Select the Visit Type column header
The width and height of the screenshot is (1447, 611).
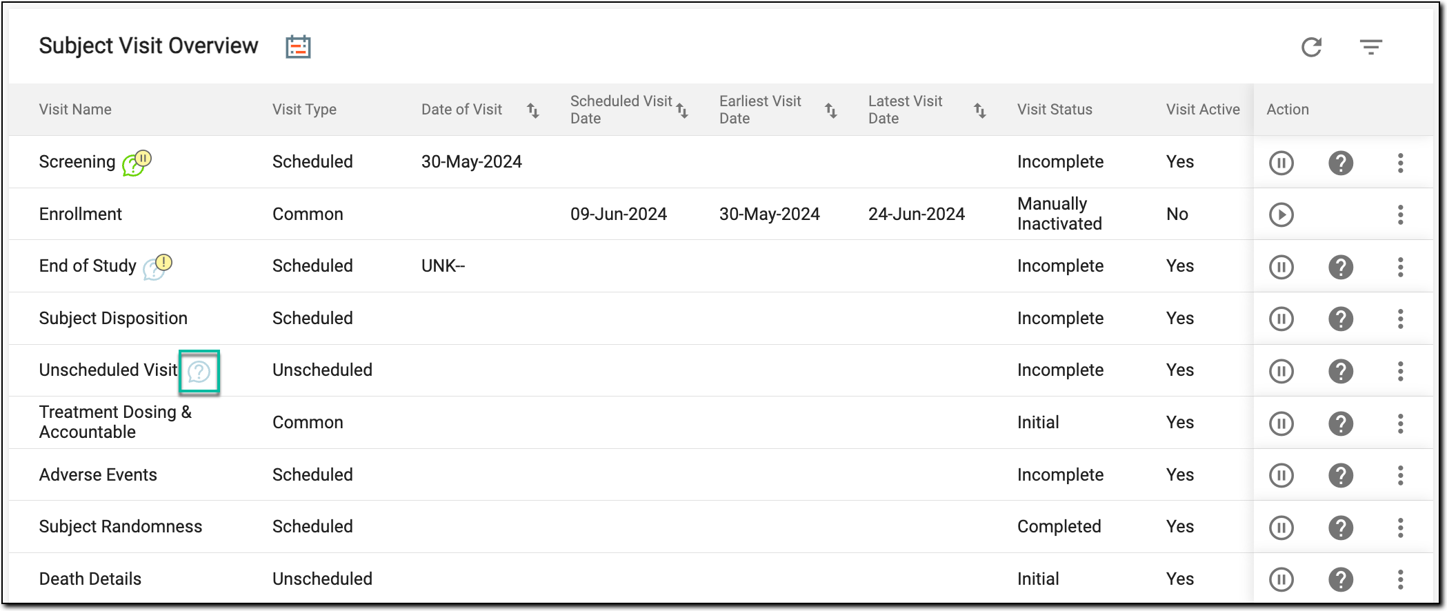coord(304,110)
